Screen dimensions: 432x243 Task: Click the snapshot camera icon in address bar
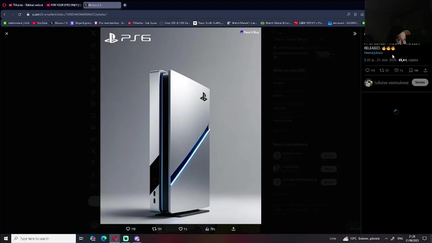(x=362, y=14)
